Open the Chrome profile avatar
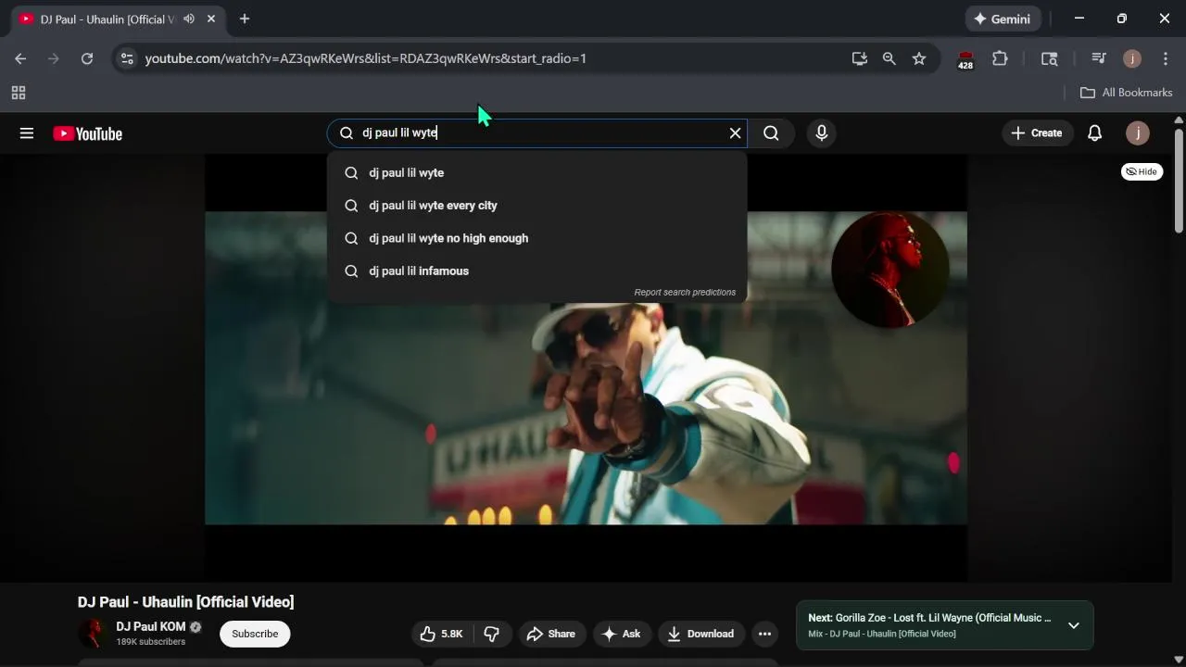Viewport: 1186px width, 667px height. pyautogui.click(x=1132, y=58)
